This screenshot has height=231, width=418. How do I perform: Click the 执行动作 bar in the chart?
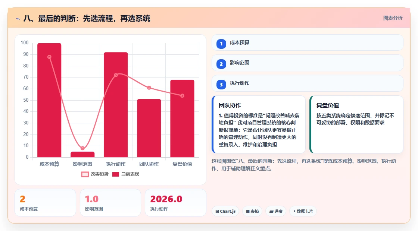click(x=116, y=105)
